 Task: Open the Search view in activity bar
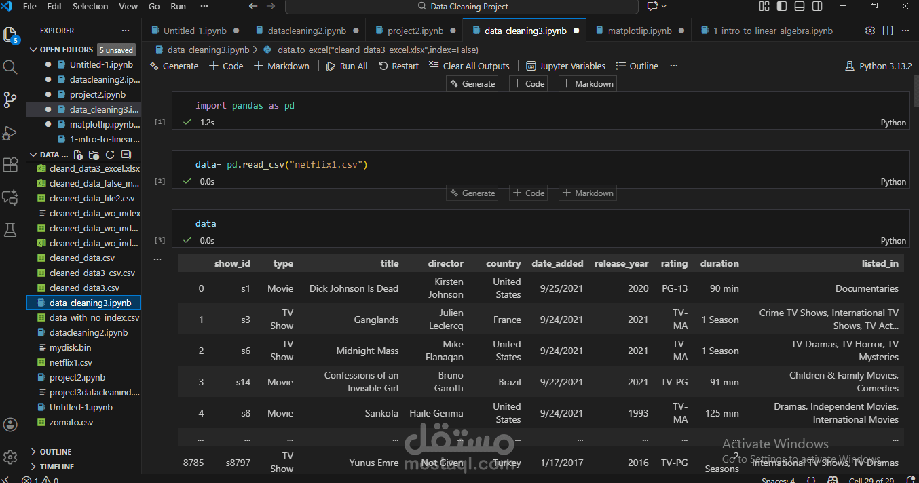(10, 67)
